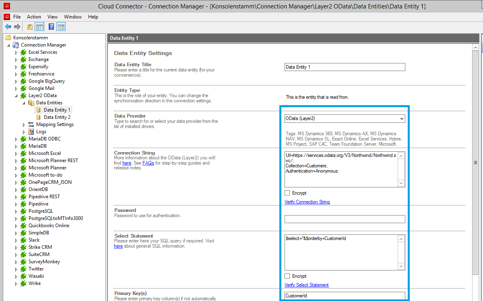Click the Show/Hide Action Pane icon

pos(61,27)
